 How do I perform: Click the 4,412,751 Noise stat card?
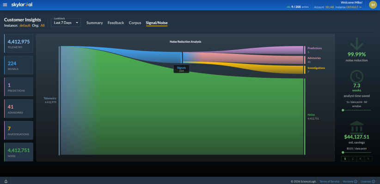pos(18,152)
